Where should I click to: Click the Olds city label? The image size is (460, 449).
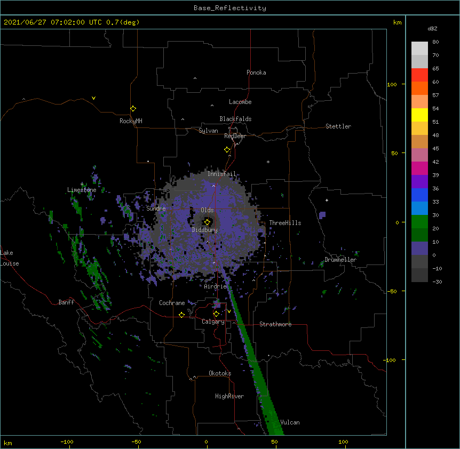(207, 210)
